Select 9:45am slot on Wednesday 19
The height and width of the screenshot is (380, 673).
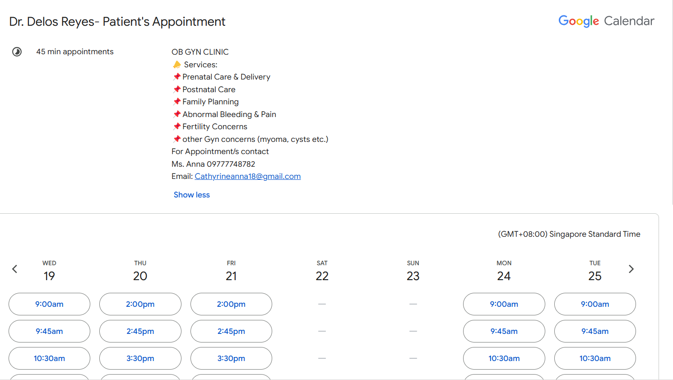tap(49, 331)
